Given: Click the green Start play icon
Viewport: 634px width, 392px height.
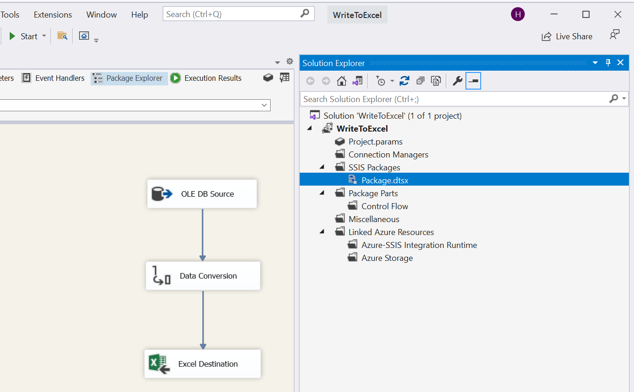Looking at the screenshot, I should [x=12, y=36].
